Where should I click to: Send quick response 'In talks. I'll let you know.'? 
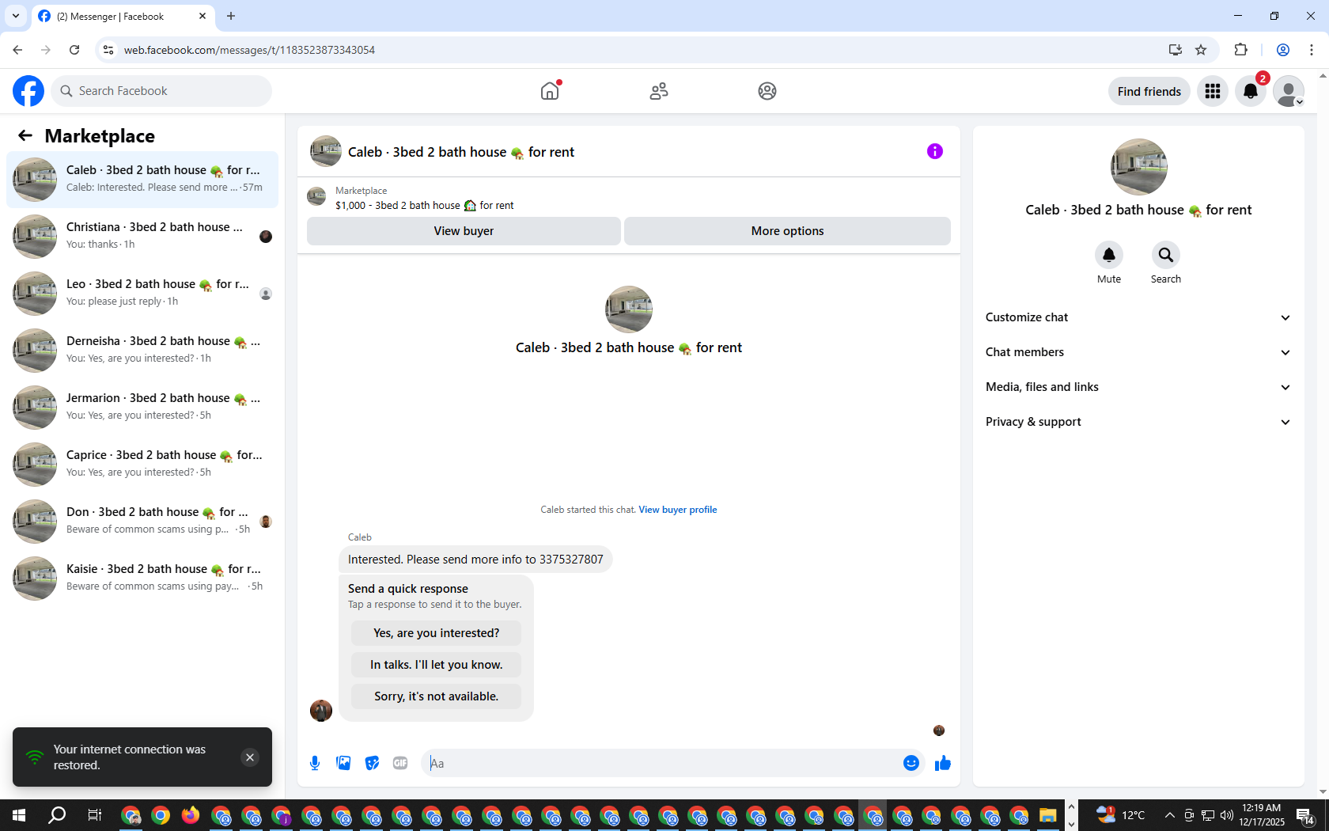click(437, 665)
